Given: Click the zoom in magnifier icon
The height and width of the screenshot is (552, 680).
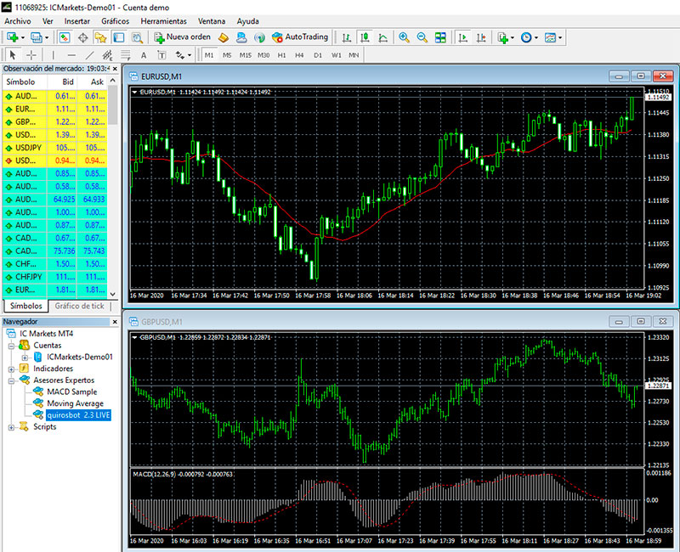Looking at the screenshot, I should tap(403, 37).
